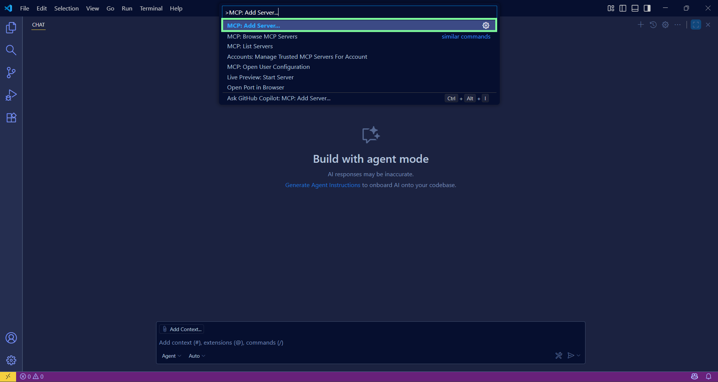Open the remote window indicator

8,377
